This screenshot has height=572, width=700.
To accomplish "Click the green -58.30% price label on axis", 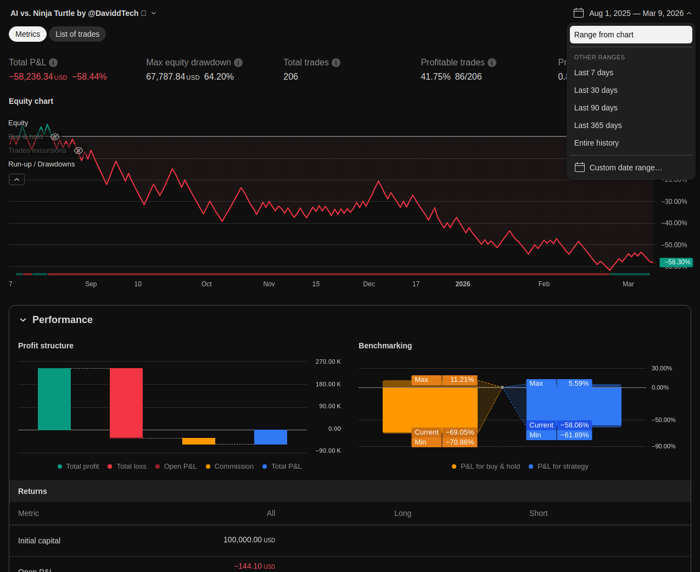I will (676, 262).
